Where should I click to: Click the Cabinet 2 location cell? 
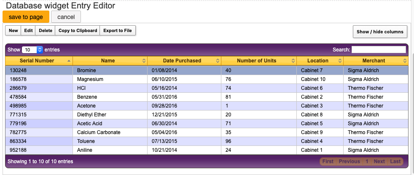click(320, 97)
